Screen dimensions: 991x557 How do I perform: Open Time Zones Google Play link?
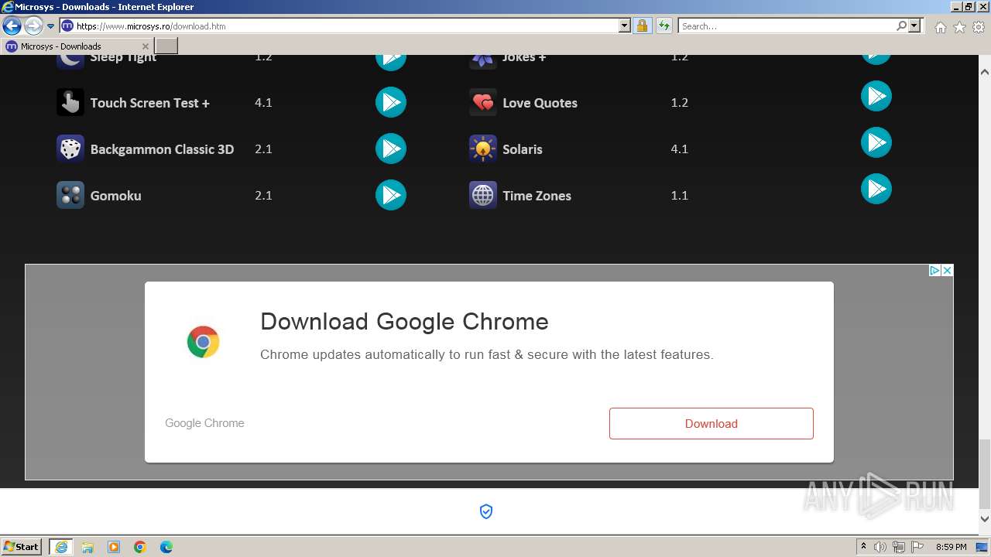click(x=876, y=189)
